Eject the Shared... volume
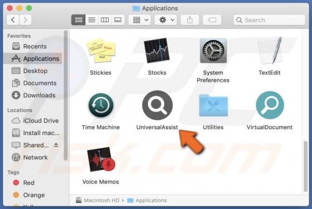This screenshot has height=209, width=312. 56,145
